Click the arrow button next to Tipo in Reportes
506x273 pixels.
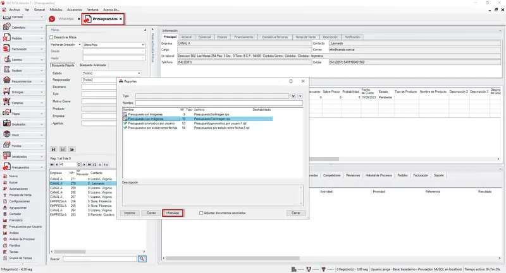pyautogui.click(x=300, y=96)
